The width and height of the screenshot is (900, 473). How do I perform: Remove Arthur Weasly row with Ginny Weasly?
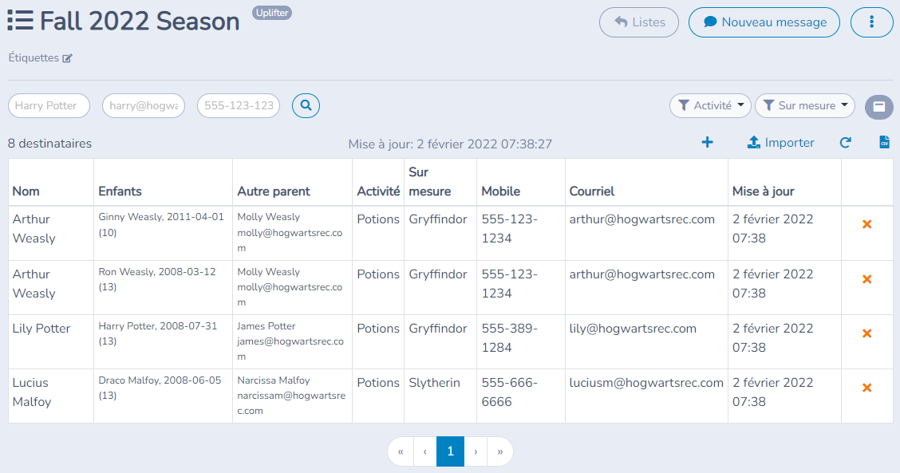[x=866, y=224]
